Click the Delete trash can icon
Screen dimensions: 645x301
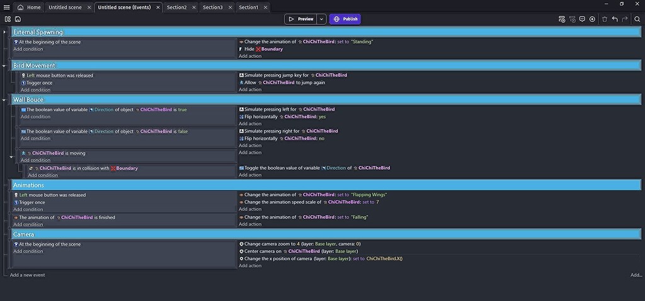click(605, 19)
